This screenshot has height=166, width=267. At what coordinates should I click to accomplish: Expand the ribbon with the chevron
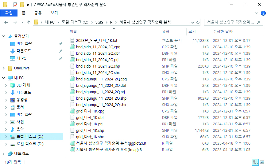coord(257,13)
